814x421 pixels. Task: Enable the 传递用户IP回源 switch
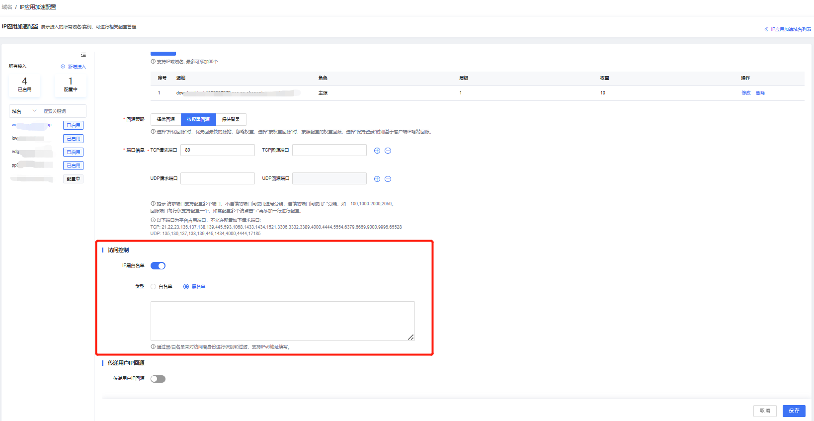[158, 379]
